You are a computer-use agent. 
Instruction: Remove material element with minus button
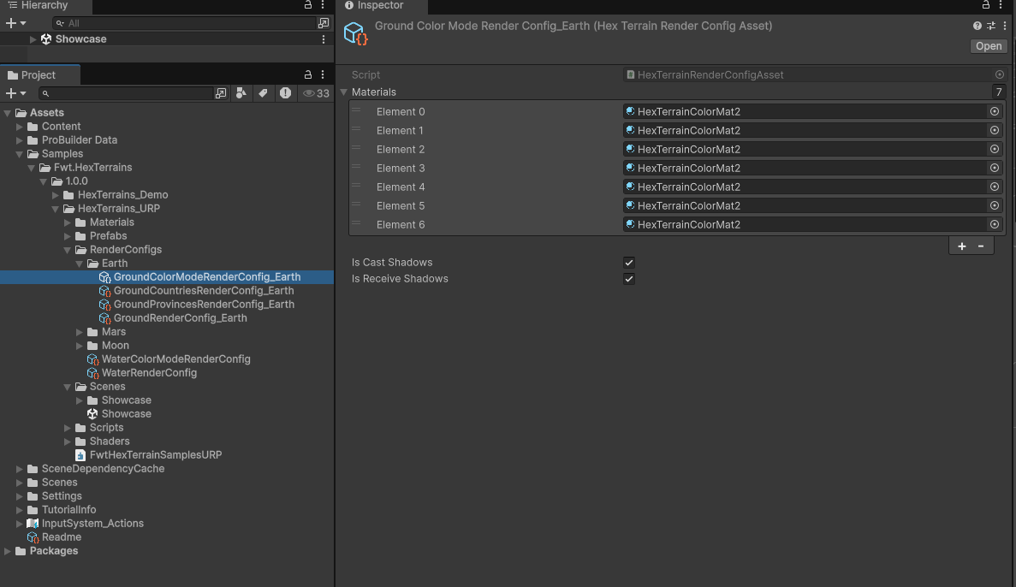(x=981, y=246)
